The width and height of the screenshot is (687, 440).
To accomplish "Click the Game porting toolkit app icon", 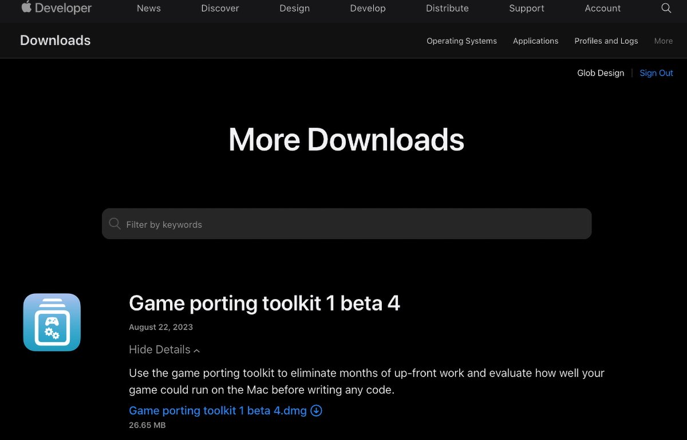I will click(52, 321).
